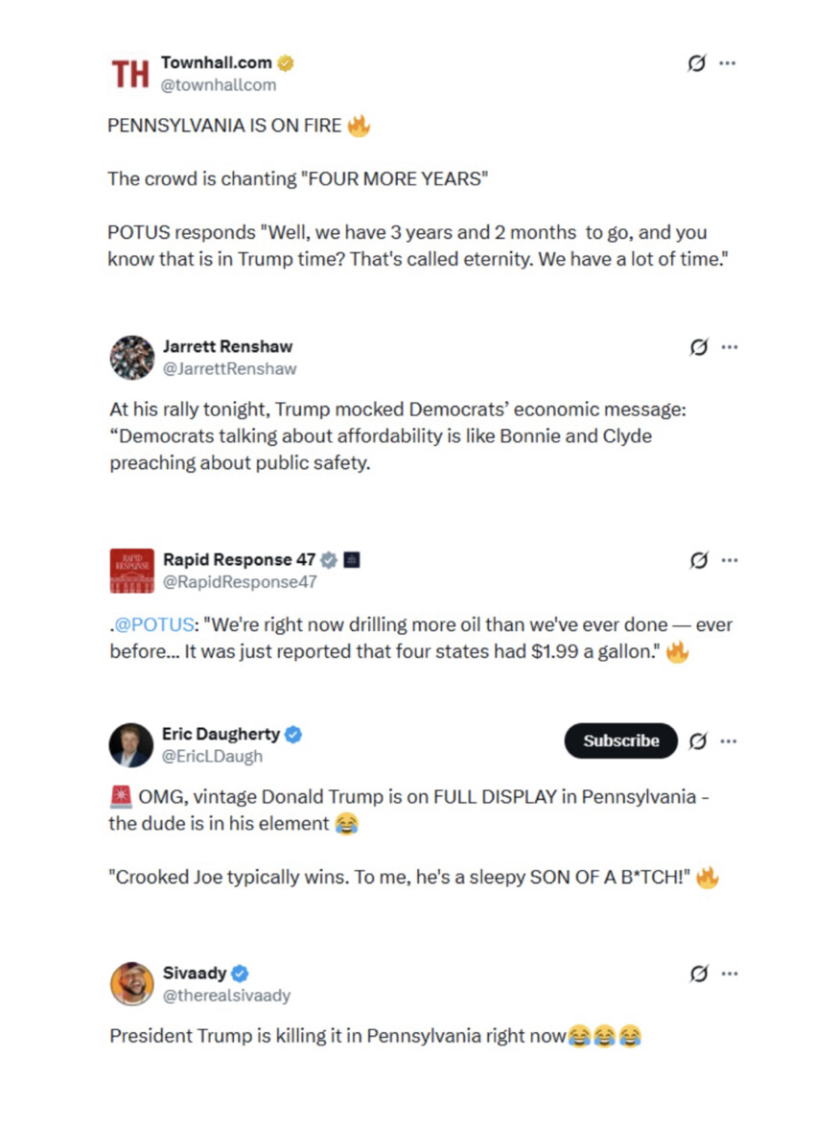Open more options on Sivaady post
This screenshot has width=838, height=1127.
click(730, 974)
